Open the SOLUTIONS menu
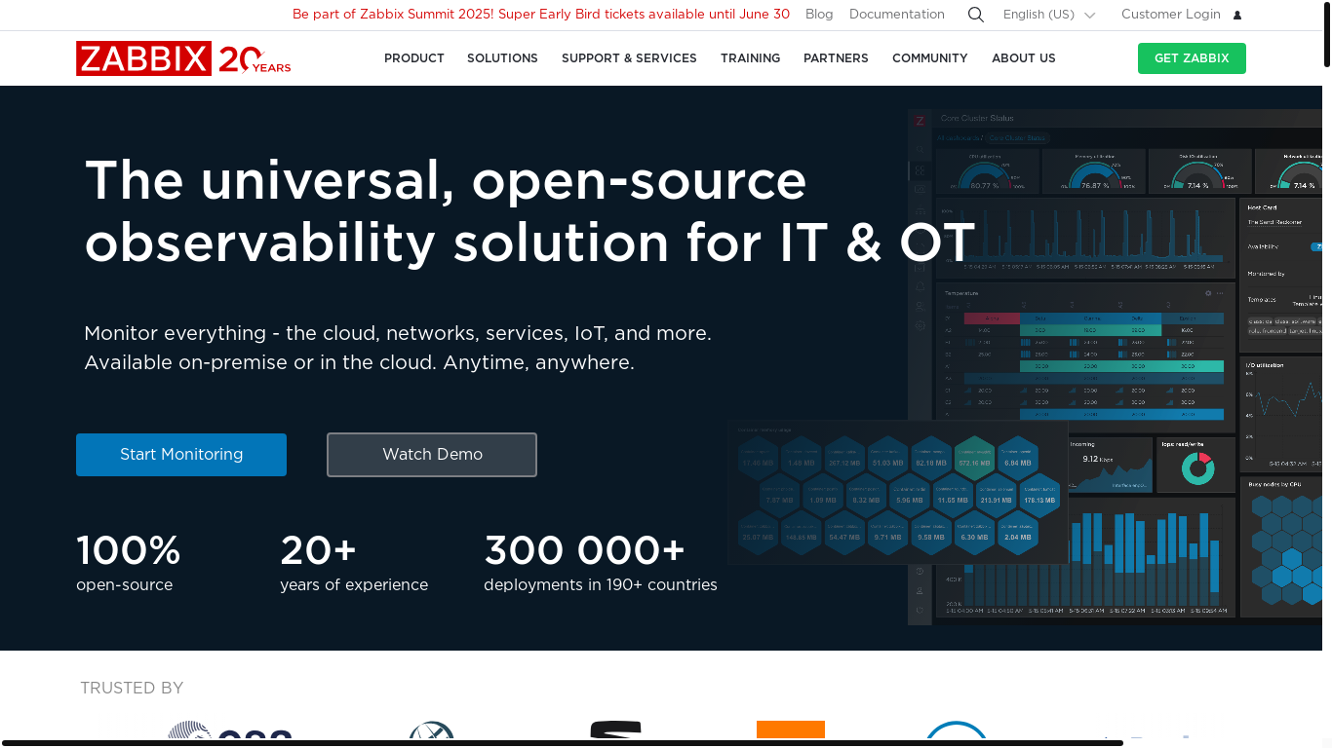The image size is (1332, 748). click(x=502, y=58)
